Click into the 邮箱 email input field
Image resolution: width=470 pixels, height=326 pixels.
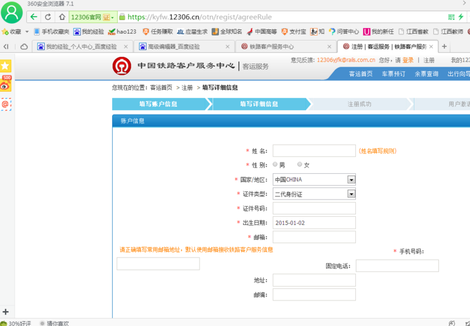(x=314, y=237)
